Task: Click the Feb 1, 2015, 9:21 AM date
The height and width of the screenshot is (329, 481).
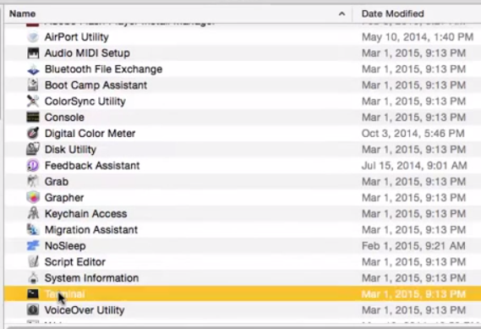Action: (413, 246)
